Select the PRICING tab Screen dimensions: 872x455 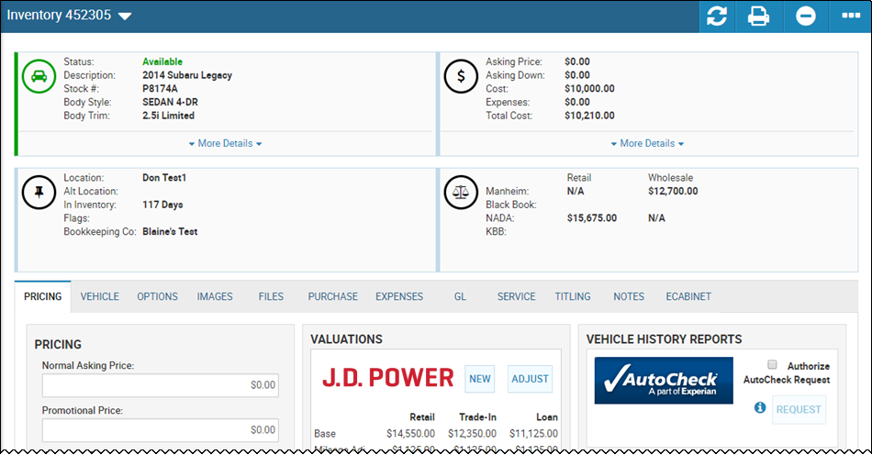point(43,296)
